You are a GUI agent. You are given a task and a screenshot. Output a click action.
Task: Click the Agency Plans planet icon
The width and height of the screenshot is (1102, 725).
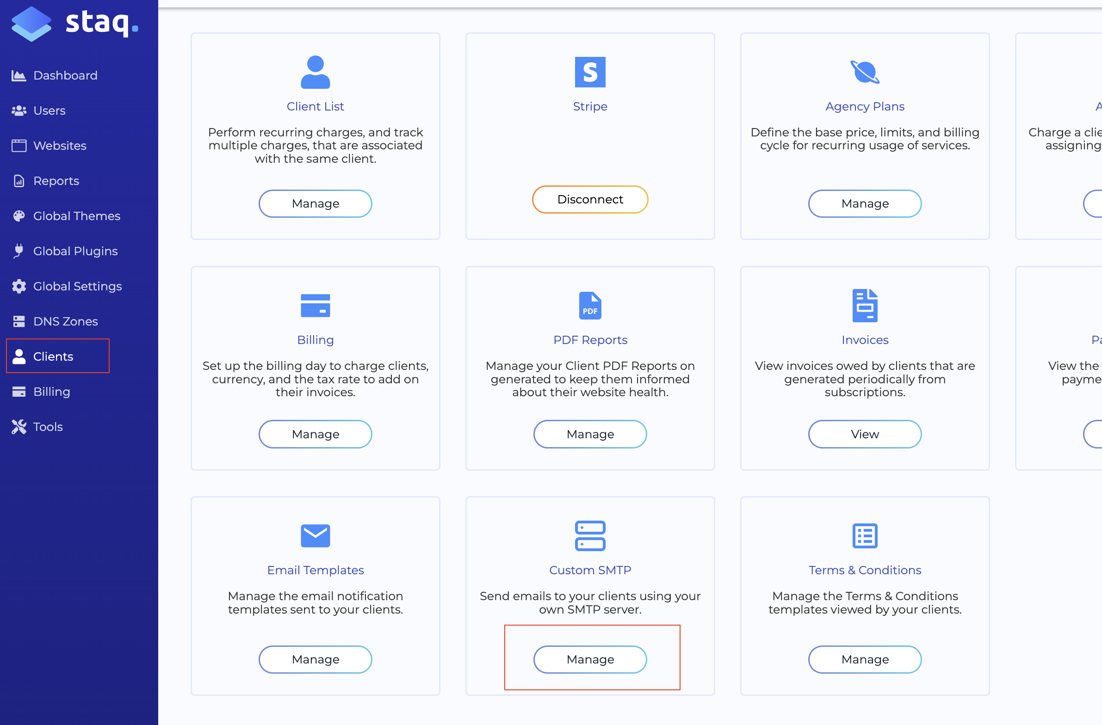coord(865,72)
